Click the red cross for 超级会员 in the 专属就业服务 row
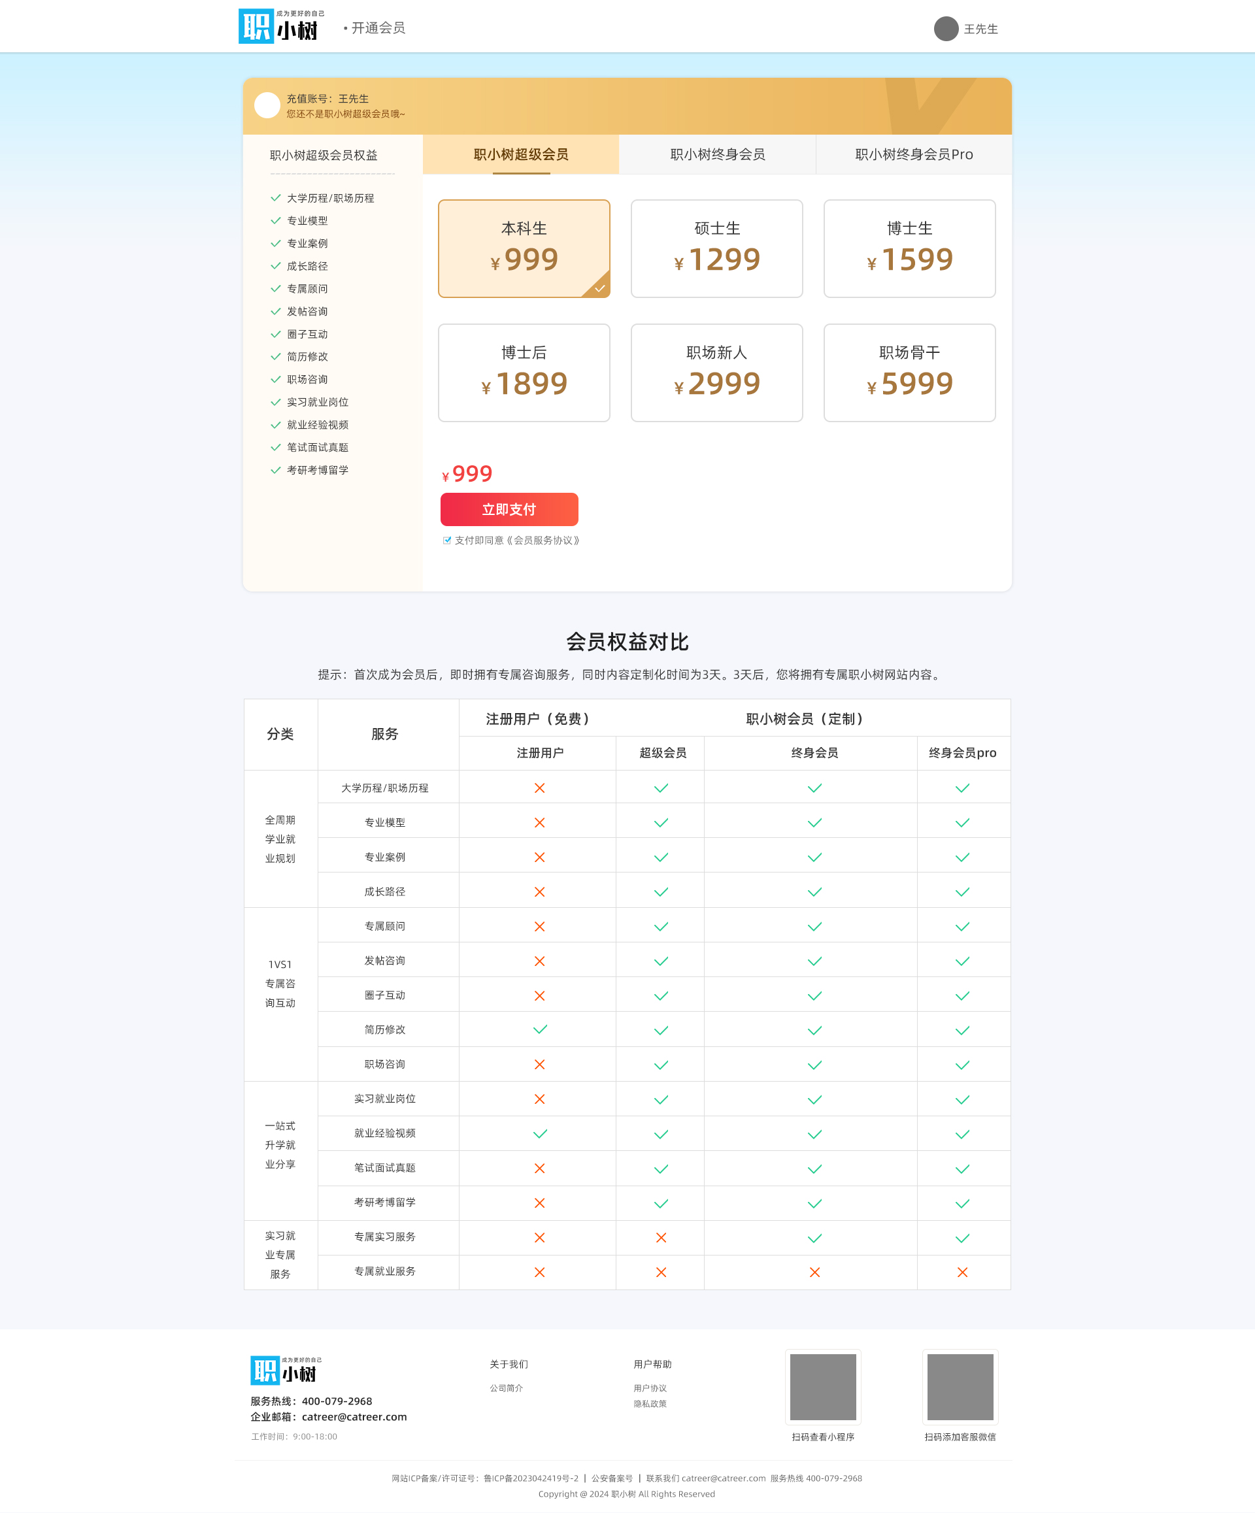This screenshot has width=1255, height=1513. pyautogui.click(x=661, y=1272)
